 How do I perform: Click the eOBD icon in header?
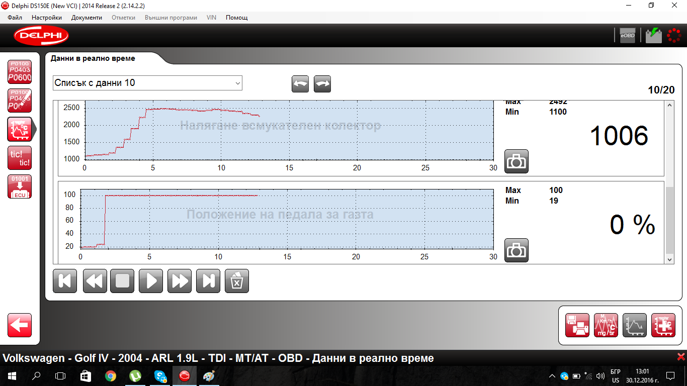[x=627, y=35]
